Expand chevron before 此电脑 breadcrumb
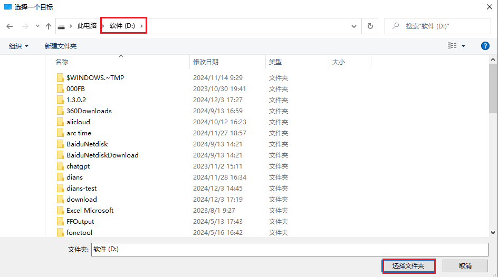The height and width of the screenshot is (277, 498). pyautogui.click(x=71, y=26)
